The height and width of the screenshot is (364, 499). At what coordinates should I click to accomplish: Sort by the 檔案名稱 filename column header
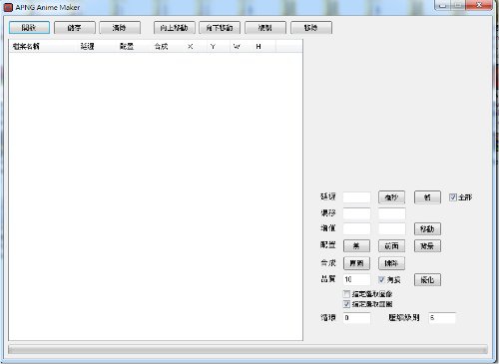click(43, 47)
